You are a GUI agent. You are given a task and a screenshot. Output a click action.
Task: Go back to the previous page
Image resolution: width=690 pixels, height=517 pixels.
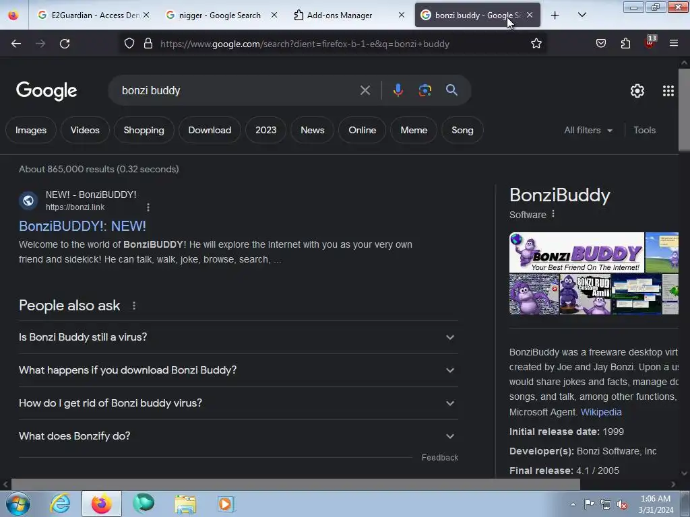tap(16, 44)
